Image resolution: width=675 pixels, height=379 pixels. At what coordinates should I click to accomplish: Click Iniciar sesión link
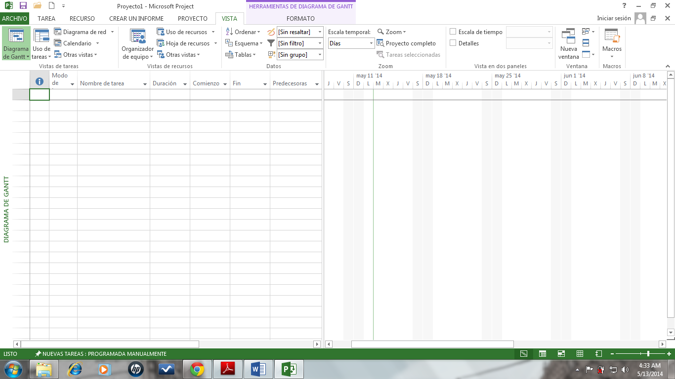click(614, 18)
